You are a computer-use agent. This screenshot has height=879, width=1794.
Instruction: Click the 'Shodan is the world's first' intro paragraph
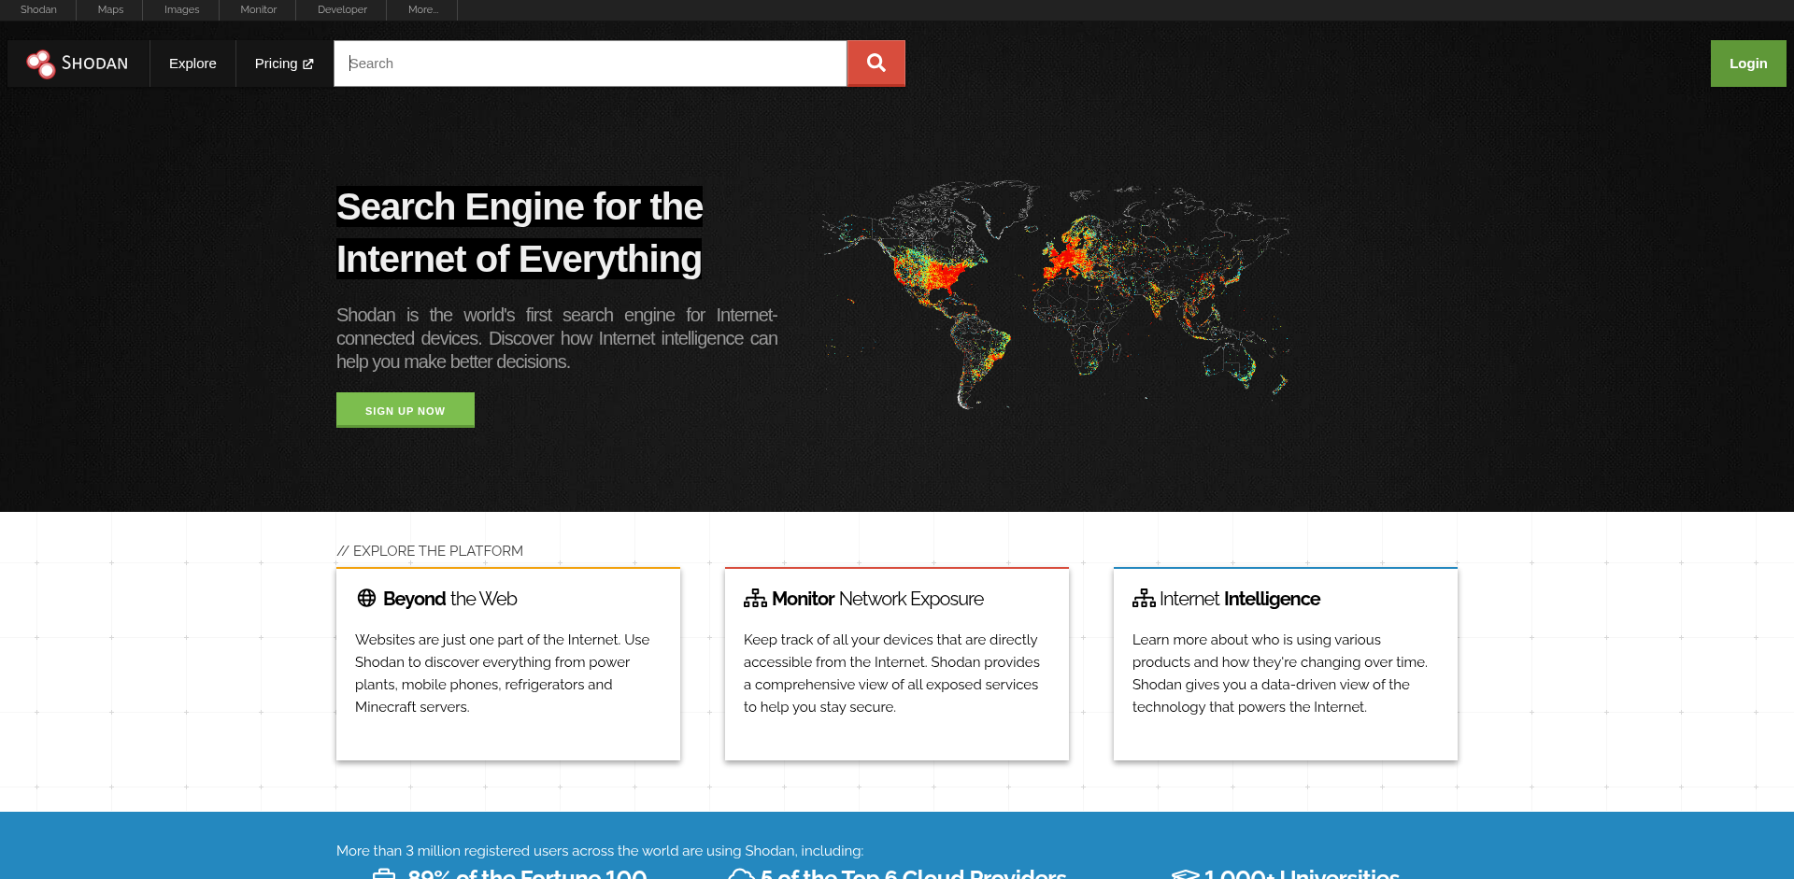pos(557,338)
